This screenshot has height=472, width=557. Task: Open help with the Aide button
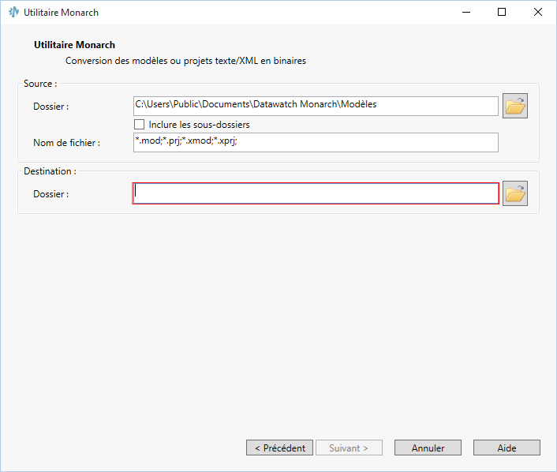[x=507, y=448]
